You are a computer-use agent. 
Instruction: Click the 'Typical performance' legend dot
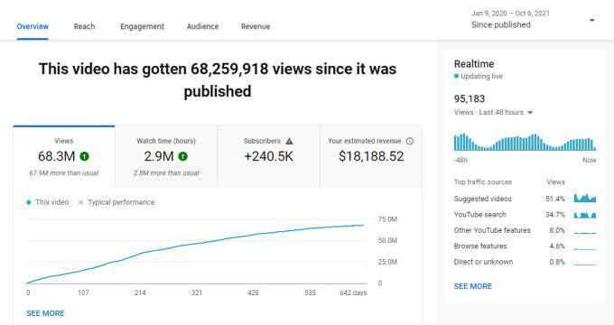click(x=81, y=202)
